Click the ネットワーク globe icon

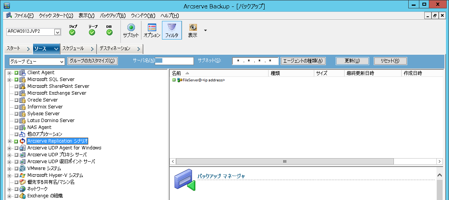coord(22,189)
